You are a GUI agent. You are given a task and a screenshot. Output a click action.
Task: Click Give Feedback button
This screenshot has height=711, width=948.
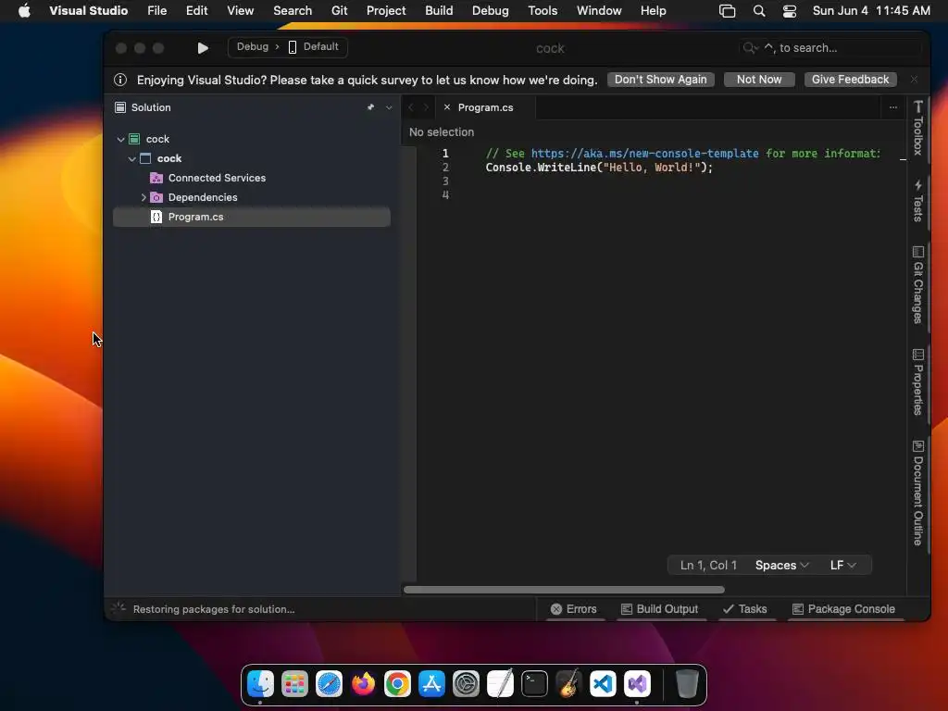(x=850, y=80)
